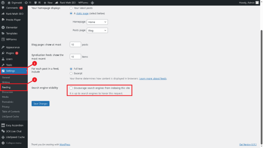Click the Blog pages show at most field
Viewport: 263px width, 148px height.
75,45
